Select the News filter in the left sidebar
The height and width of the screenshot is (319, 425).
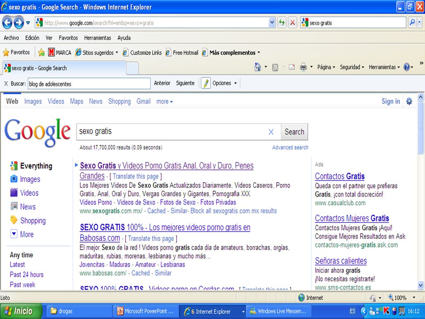23,207
